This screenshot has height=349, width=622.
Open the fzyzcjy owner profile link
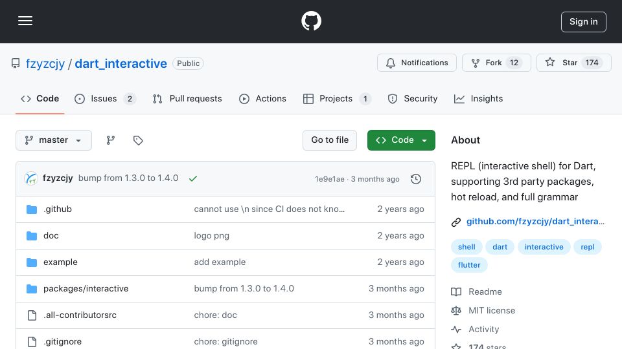pyautogui.click(x=45, y=63)
